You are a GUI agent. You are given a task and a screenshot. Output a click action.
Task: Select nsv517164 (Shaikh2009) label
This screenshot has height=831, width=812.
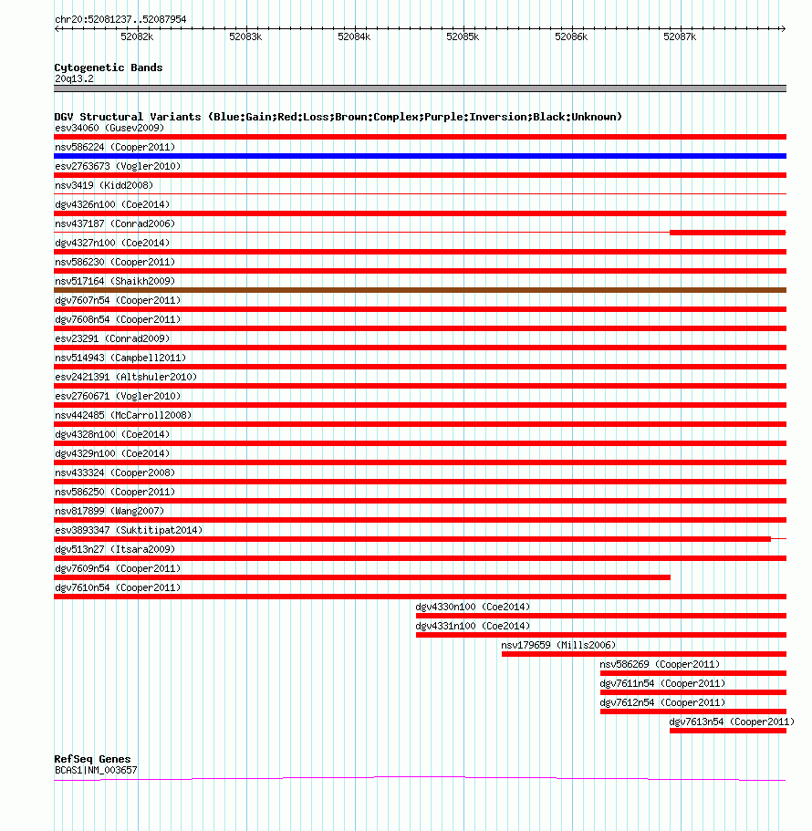click(x=114, y=280)
